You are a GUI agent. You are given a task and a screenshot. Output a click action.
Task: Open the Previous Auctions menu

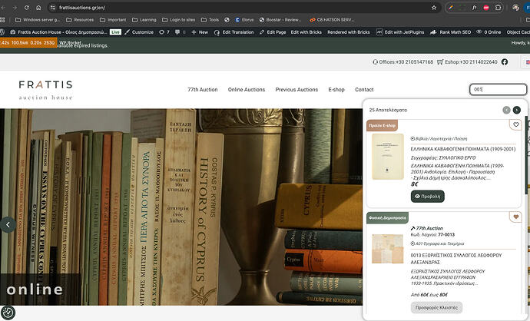[296, 90]
